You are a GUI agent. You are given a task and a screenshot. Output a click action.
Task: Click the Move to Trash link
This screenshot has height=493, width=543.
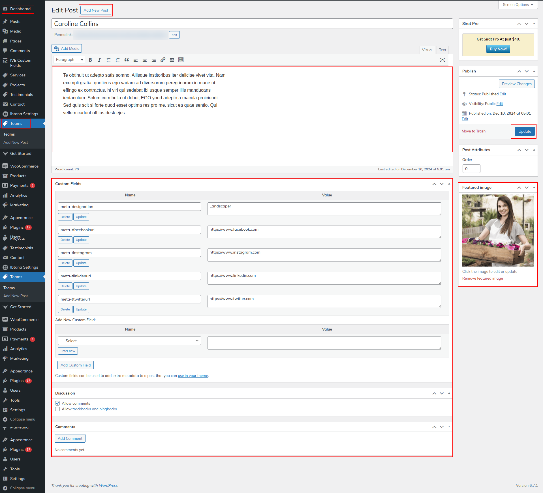(473, 131)
